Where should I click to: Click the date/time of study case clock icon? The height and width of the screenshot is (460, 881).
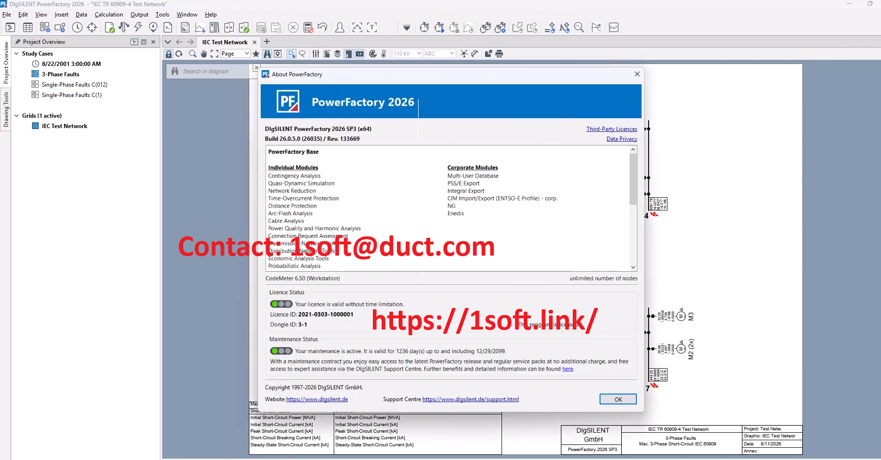point(77,27)
